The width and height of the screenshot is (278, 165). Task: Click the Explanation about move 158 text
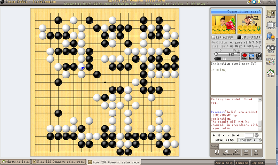tap(233, 63)
